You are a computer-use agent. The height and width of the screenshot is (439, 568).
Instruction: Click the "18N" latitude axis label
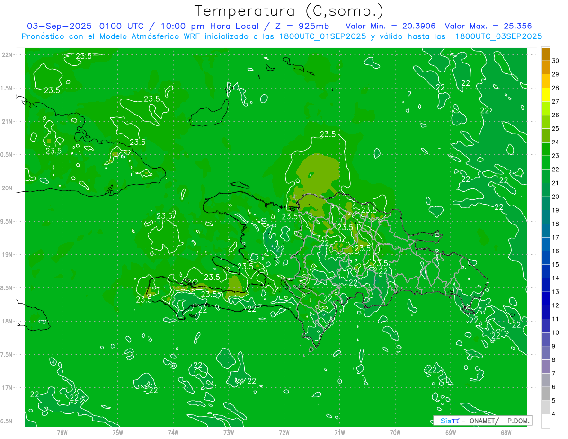pos(8,322)
